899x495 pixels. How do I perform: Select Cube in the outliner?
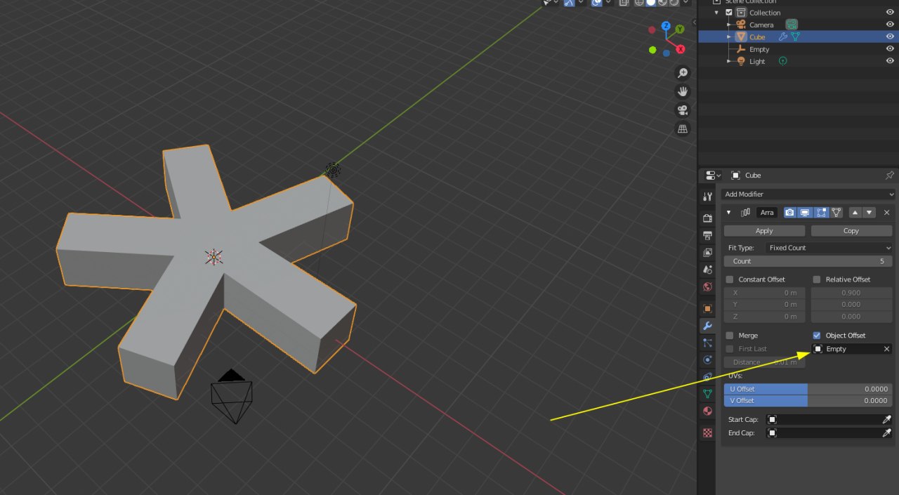coord(757,37)
